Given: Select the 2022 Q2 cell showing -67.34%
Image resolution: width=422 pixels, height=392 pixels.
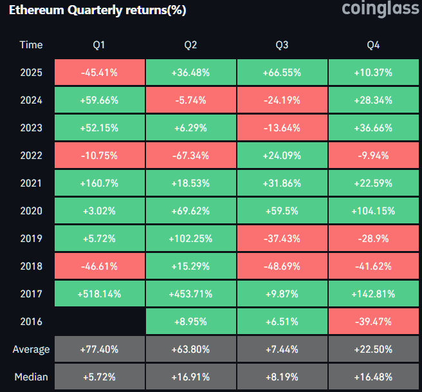Looking at the screenshot, I should coord(190,155).
